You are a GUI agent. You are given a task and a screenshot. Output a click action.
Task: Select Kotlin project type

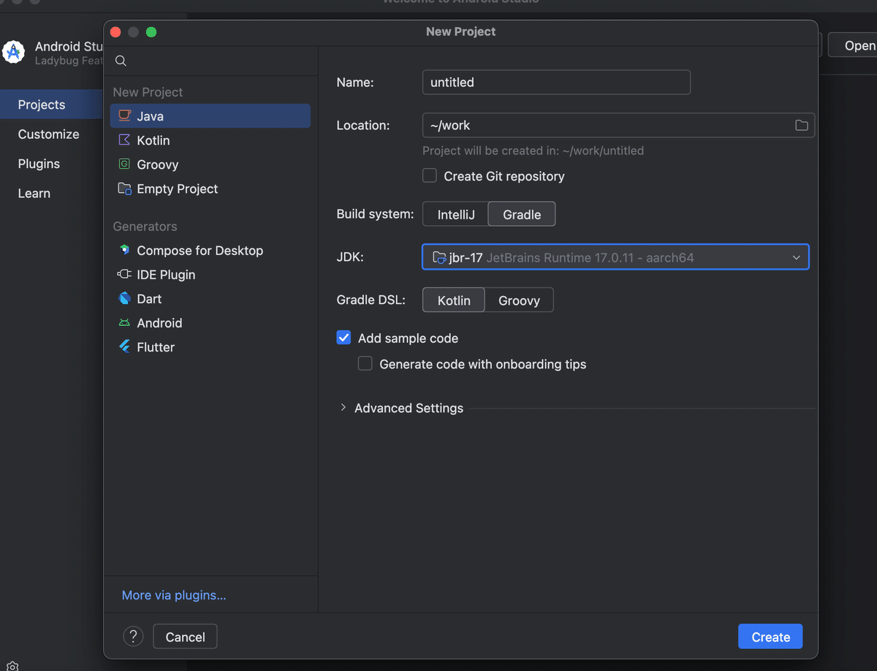click(x=210, y=140)
